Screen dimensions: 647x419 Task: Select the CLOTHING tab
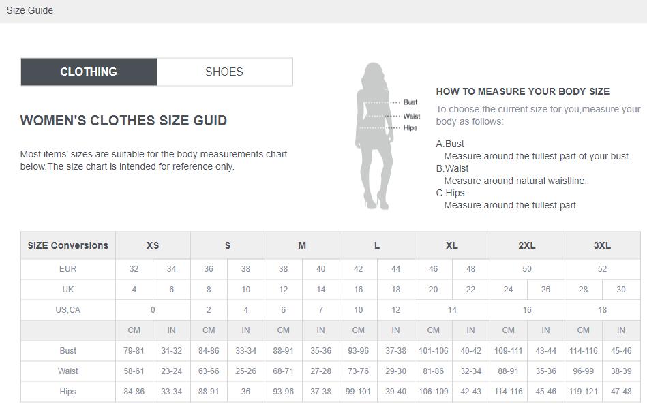(89, 72)
